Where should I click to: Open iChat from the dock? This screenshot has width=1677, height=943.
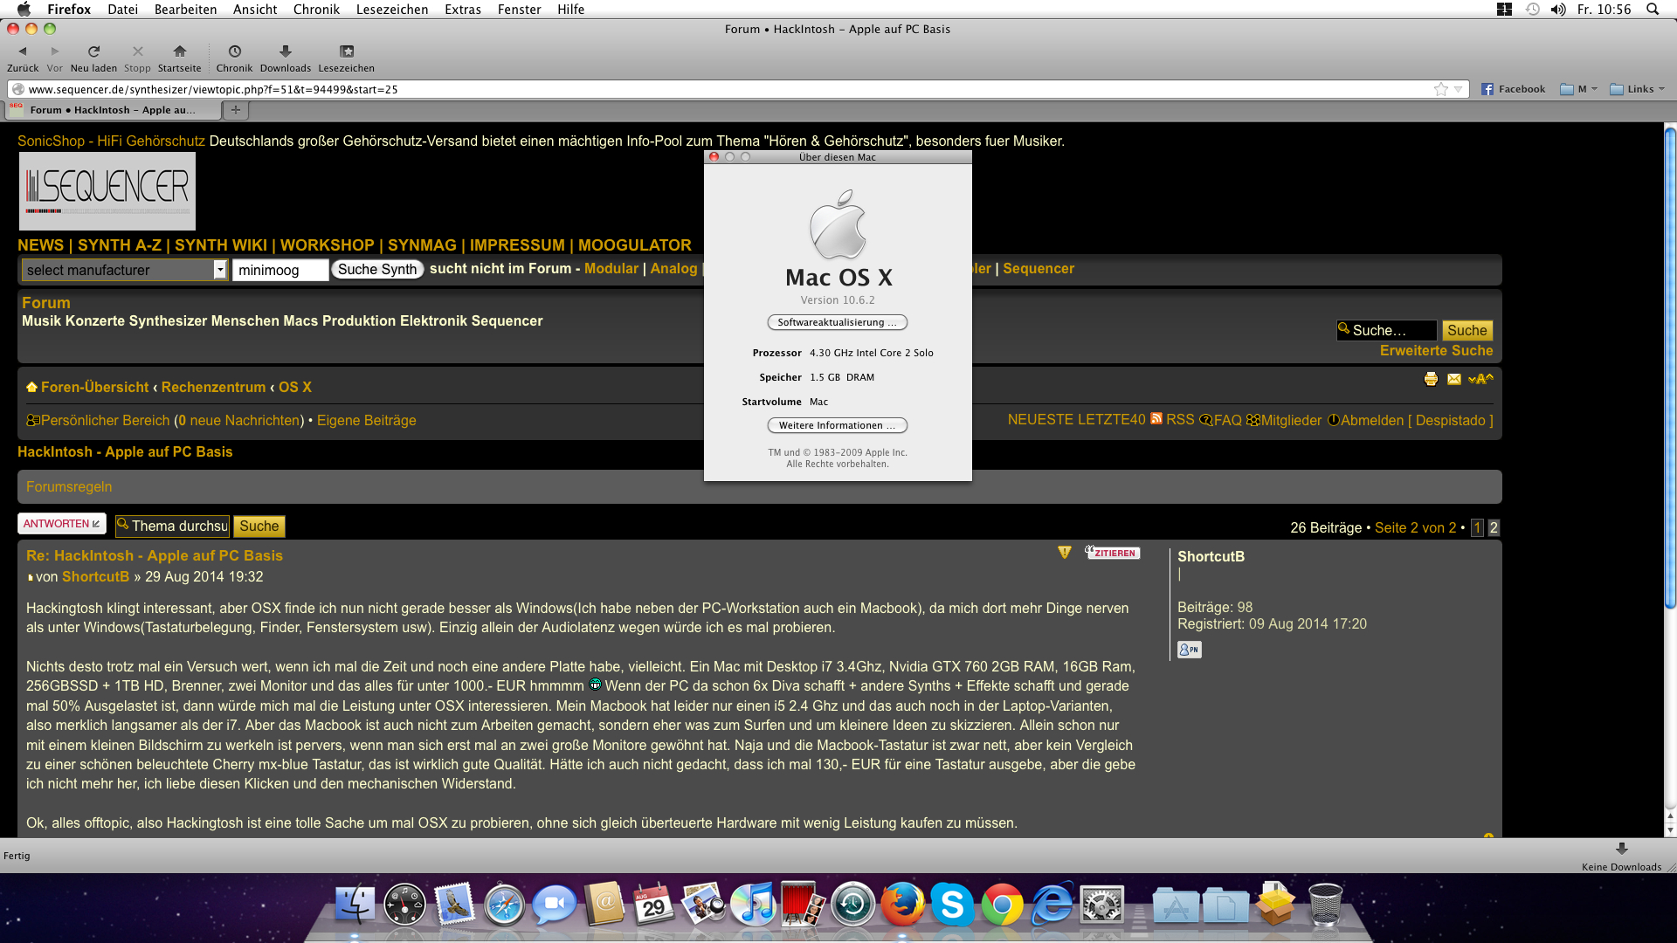pyautogui.click(x=555, y=905)
